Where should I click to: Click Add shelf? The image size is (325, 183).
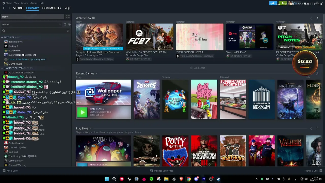pyautogui.click(x=198, y=68)
